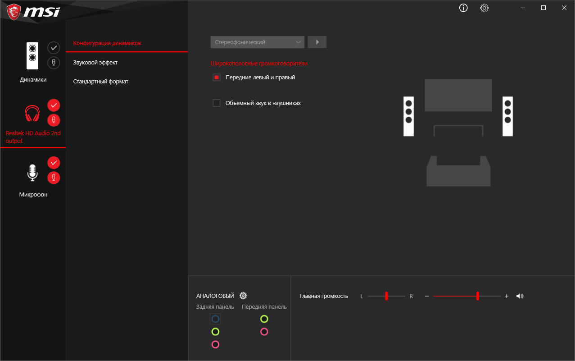Mute with the main volume speaker icon
575x361 pixels.
(x=520, y=296)
